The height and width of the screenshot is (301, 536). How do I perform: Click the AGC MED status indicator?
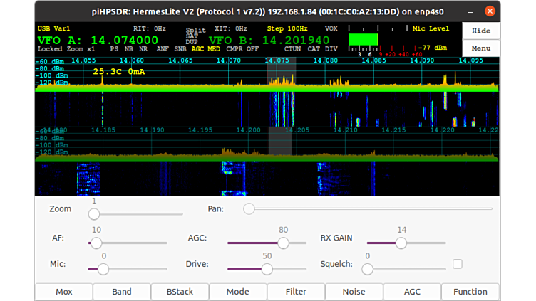pyautogui.click(x=206, y=49)
